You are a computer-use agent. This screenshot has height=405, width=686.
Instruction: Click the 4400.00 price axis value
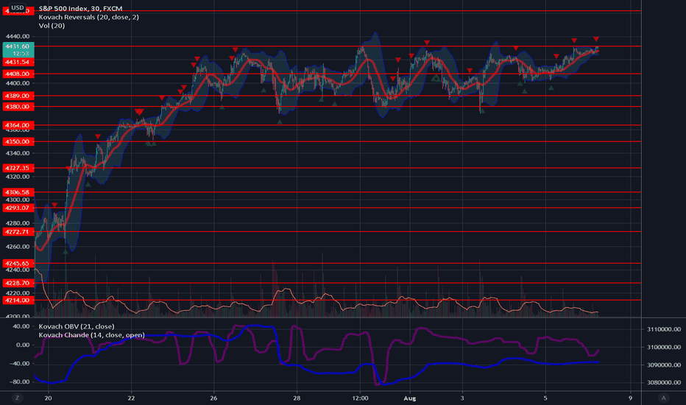click(x=18, y=83)
